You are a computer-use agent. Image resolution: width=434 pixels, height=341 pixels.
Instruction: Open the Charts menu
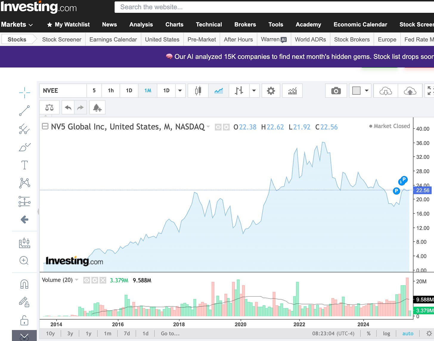click(174, 24)
